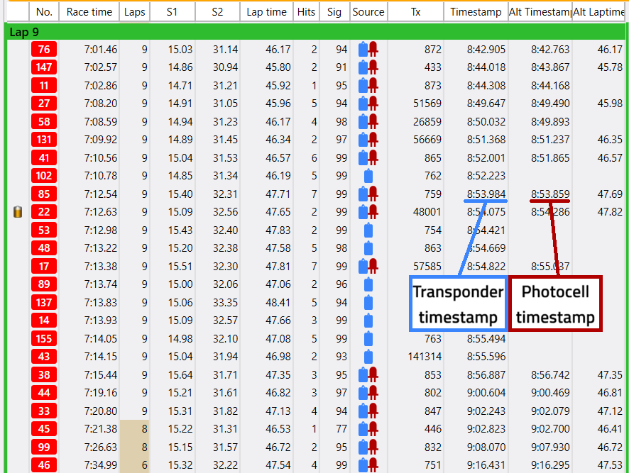629x473 pixels.
Task: Select red number badge 46
Action: pos(44,465)
